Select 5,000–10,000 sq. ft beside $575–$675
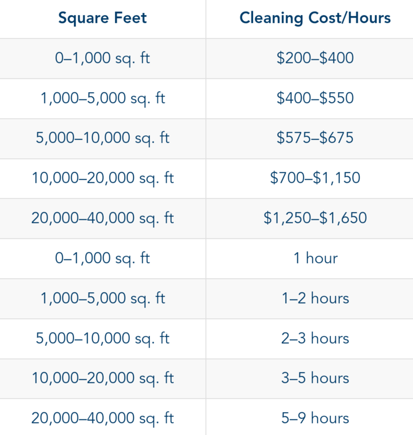This screenshot has width=413, height=435. pyautogui.click(x=102, y=138)
